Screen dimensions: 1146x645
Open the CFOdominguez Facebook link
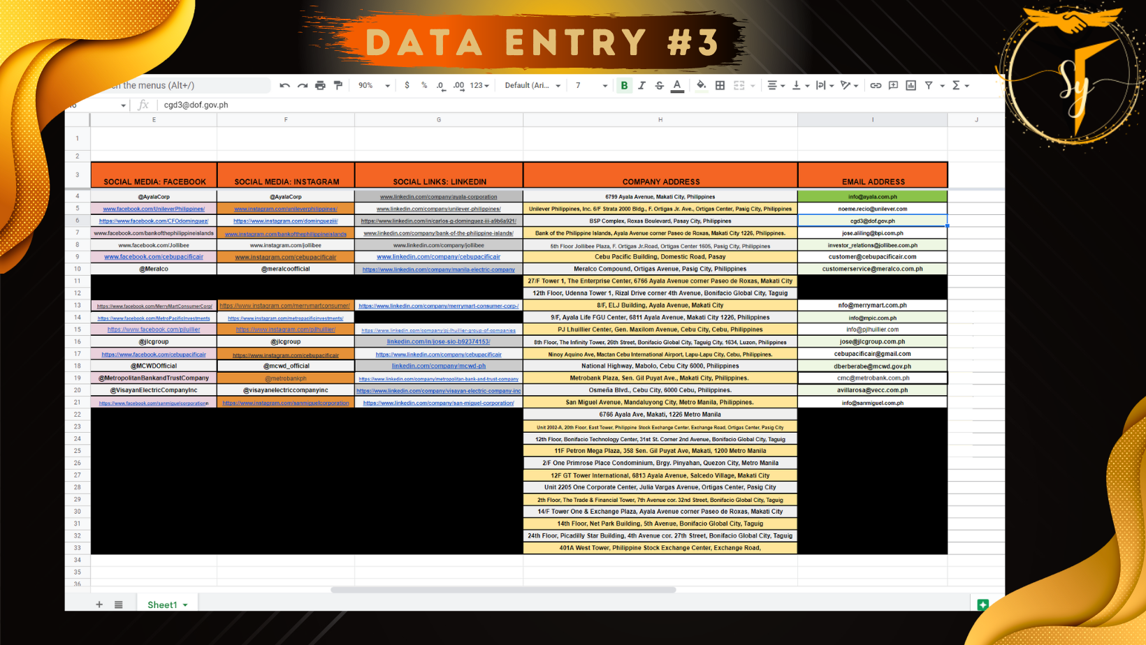click(x=154, y=221)
